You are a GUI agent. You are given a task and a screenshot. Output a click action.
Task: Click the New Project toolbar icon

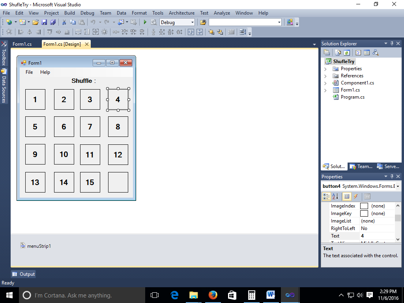[x=9, y=22]
